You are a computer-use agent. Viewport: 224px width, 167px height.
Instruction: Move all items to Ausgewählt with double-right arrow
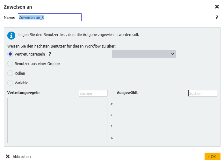coord(112,104)
